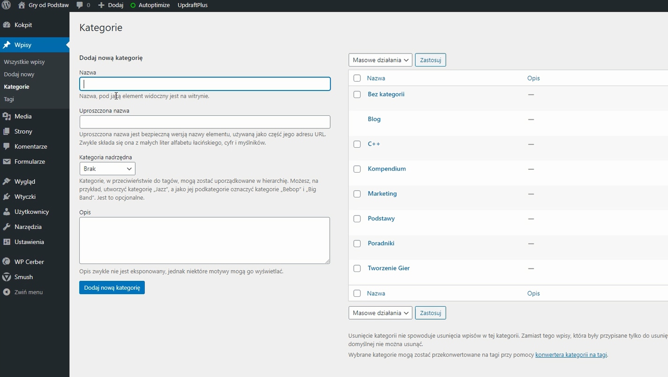Click the WP Cerber icon
The width and height of the screenshot is (668, 377).
pyautogui.click(x=7, y=262)
